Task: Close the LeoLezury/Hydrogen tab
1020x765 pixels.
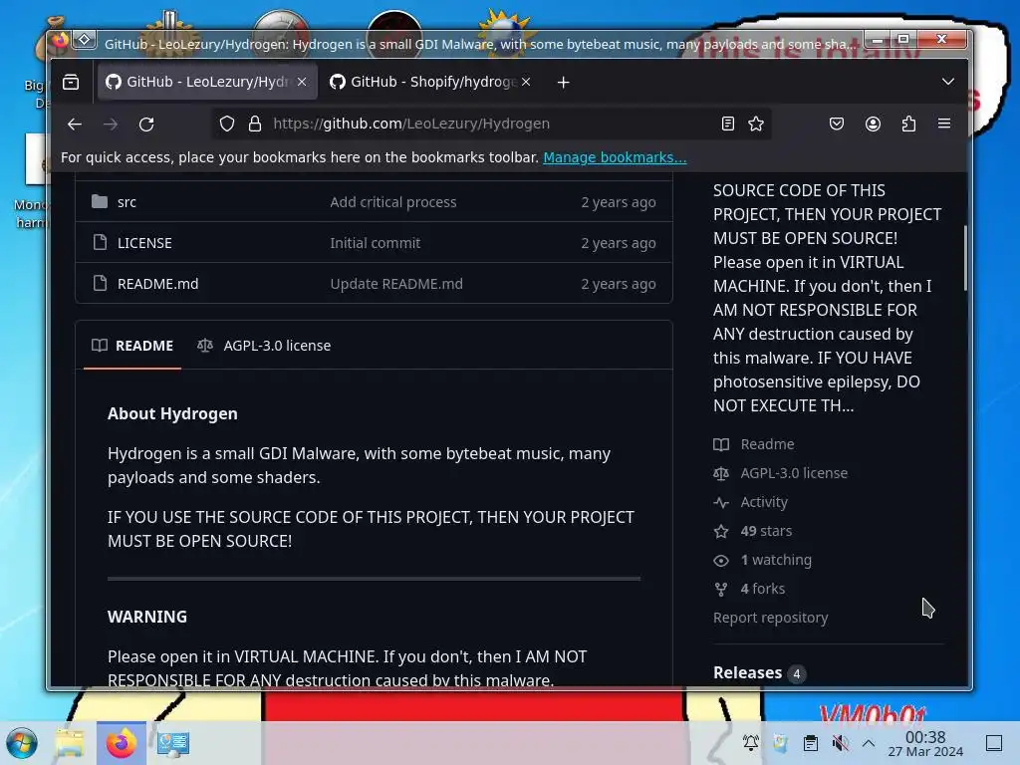Action: coord(302,82)
